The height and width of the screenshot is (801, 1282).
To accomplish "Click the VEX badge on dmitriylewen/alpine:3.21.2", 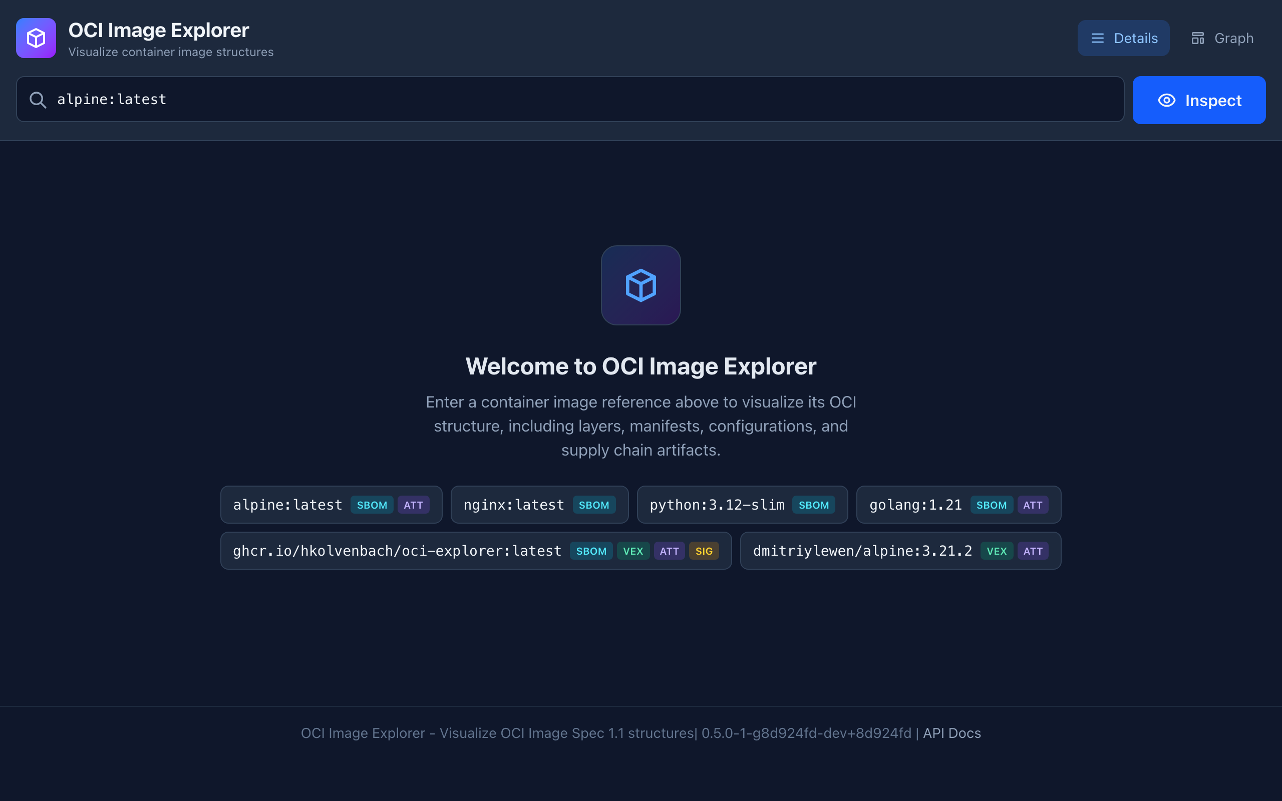I will [x=997, y=551].
